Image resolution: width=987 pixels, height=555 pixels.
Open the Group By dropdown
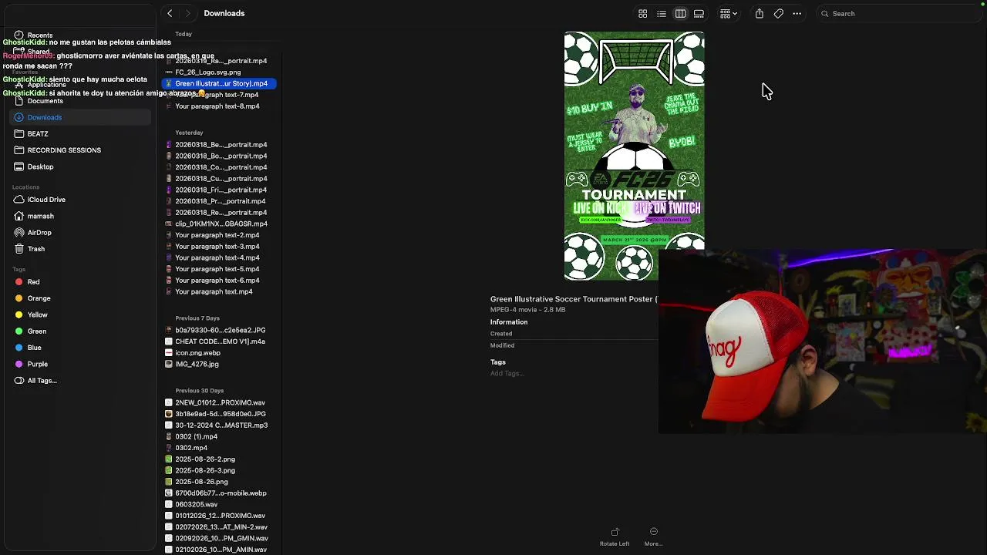728,13
